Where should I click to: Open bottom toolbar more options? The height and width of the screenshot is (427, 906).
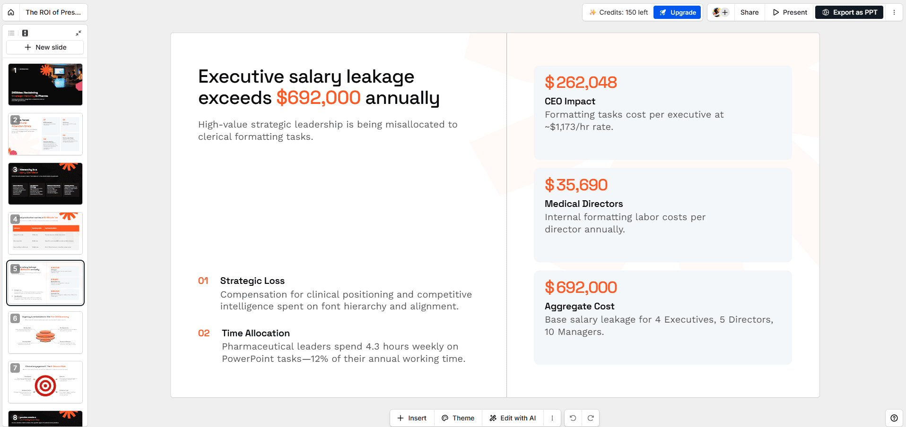click(x=552, y=418)
